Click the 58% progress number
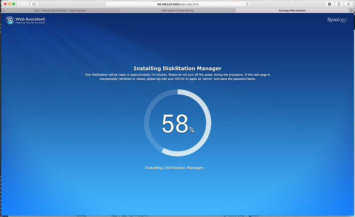Image resolution: width=355 pixels, height=217 pixels. [177, 124]
